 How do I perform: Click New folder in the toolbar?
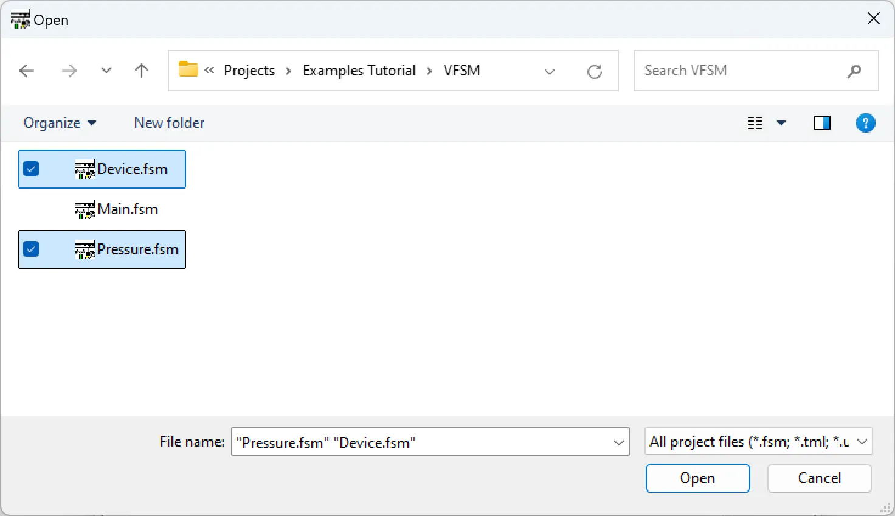point(169,123)
